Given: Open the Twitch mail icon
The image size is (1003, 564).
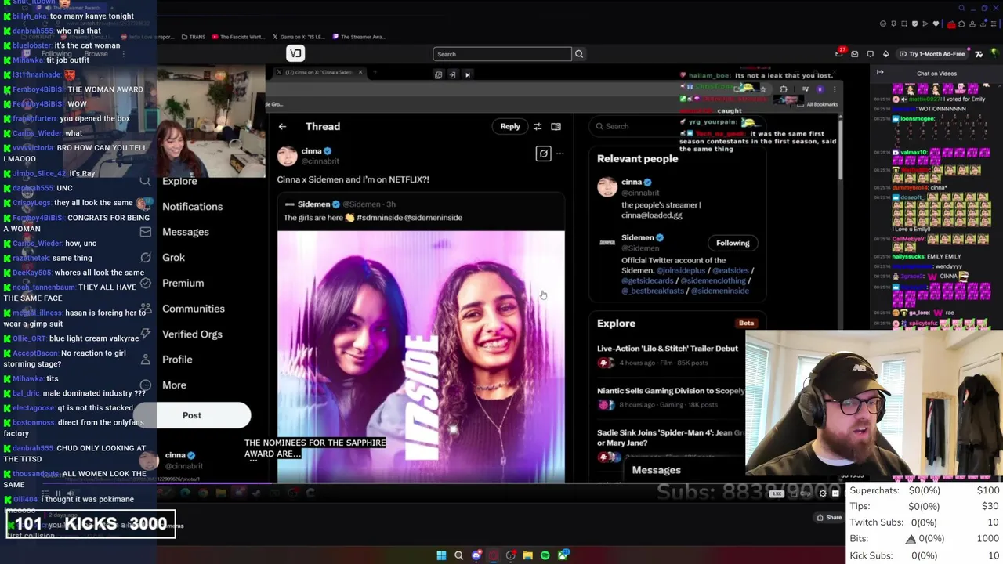Looking at the screenshot, I should point(855,54).
